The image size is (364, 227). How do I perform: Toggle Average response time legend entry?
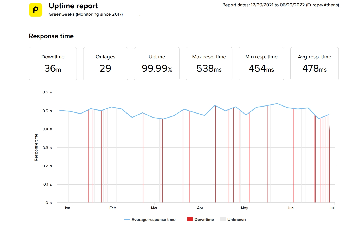pyautogui.click(x=150, y=220)
